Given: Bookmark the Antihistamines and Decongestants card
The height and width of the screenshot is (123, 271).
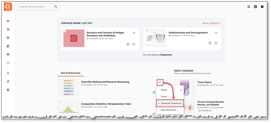Looking at the screenshot, I should tap(210, 43).
